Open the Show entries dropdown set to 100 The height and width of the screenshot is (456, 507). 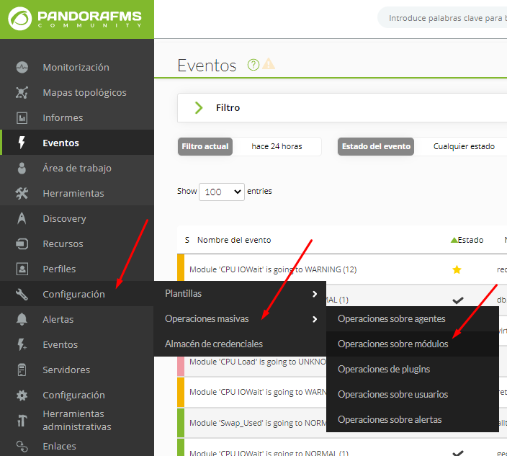point(222,192)
